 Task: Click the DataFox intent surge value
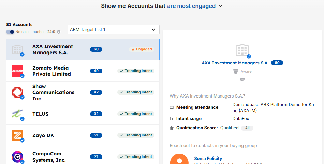[241, 119]
